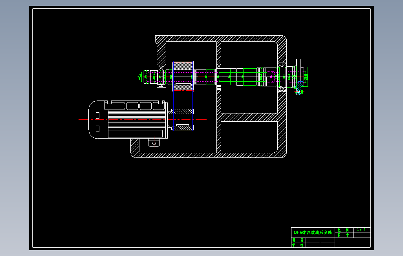Viewport: 403px width, 256px height.
Task: Select the electric motor body in the drawing
Action: (128, 119)
